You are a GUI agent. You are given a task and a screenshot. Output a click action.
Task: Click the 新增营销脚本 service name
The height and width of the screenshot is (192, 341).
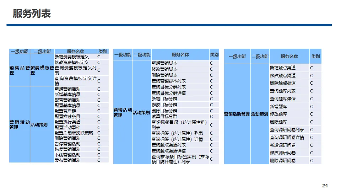click(180, 63)
